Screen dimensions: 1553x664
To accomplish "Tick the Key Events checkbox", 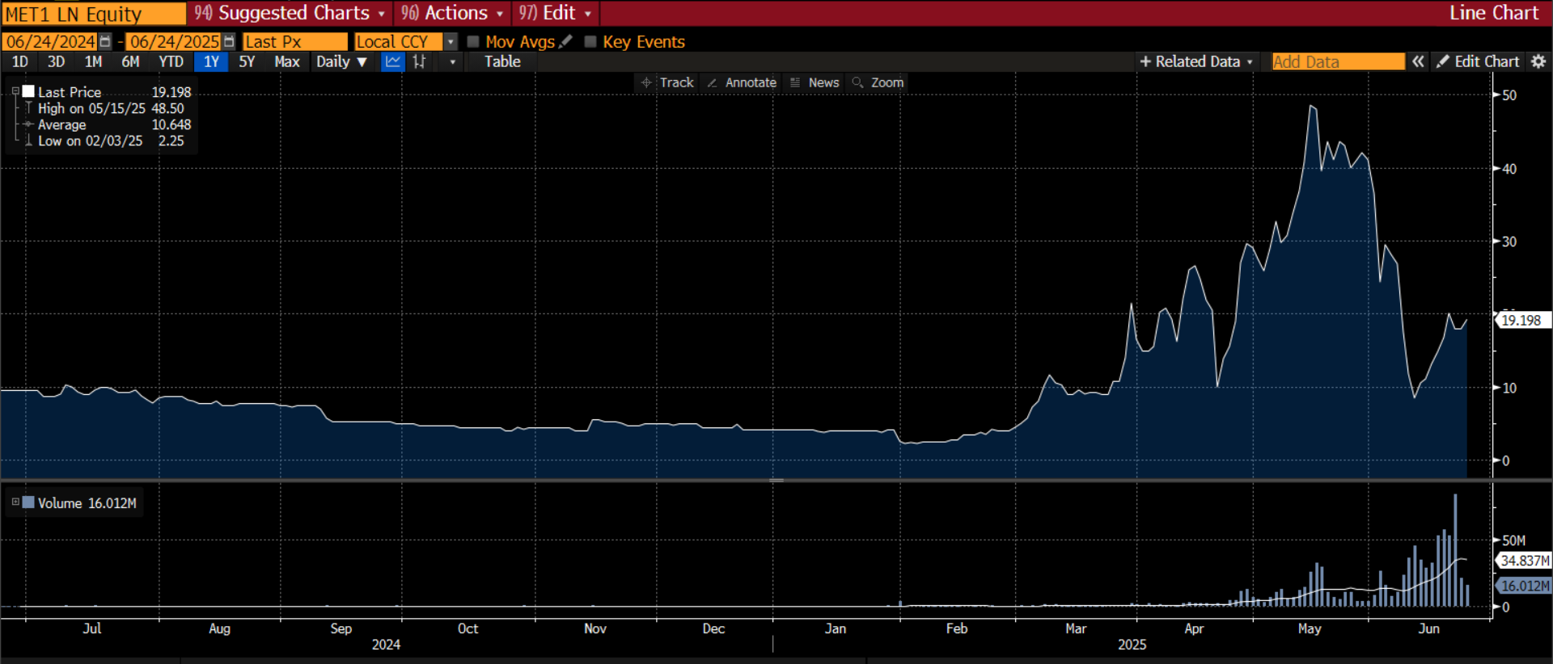I will pos(590,41).
